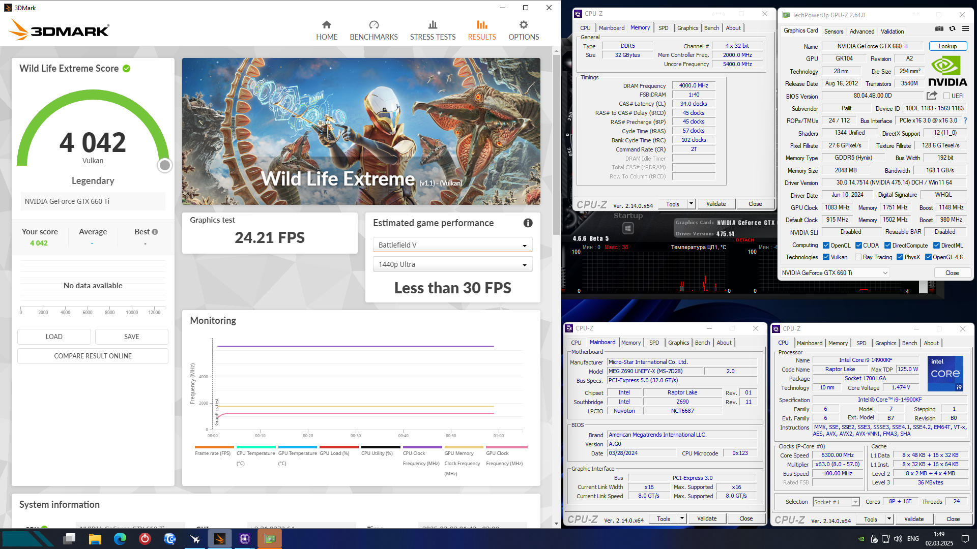
Task: Click the score gauge knob
Action: [x=164, y=165]
